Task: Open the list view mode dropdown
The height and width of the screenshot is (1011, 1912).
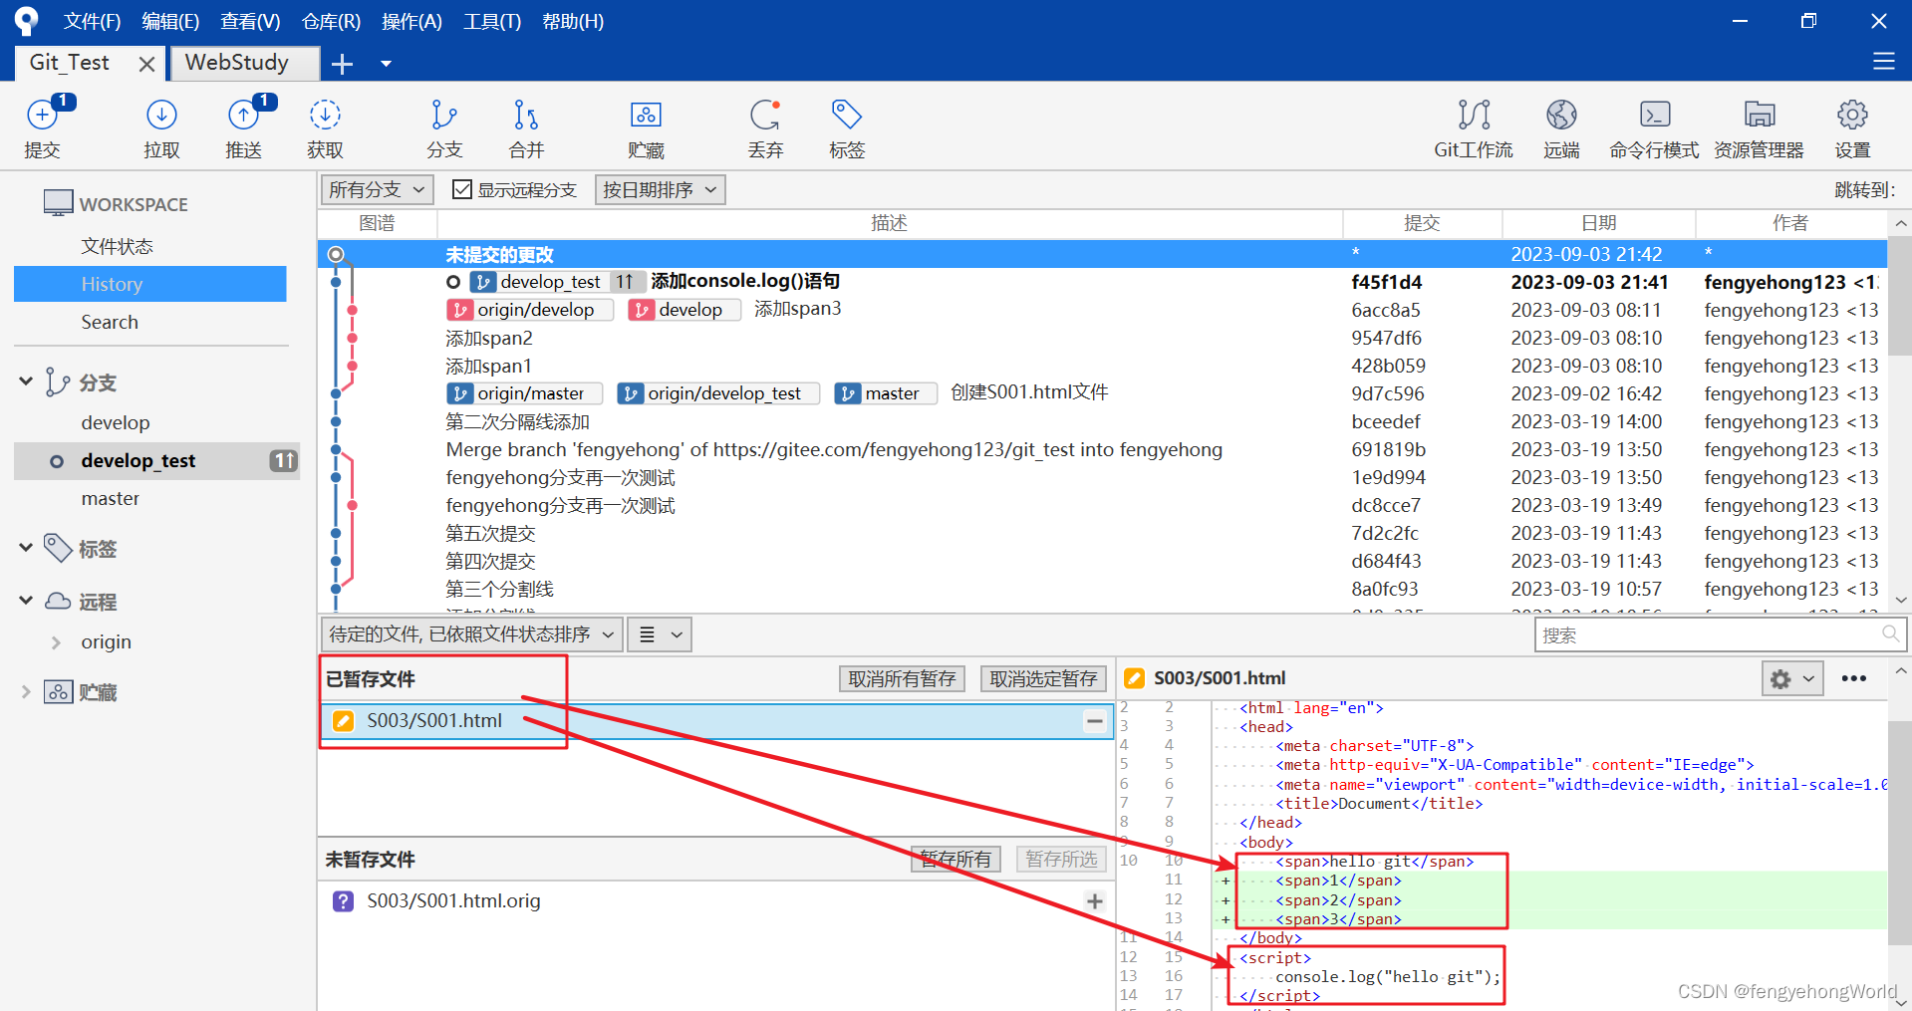Action: (660, 634)
